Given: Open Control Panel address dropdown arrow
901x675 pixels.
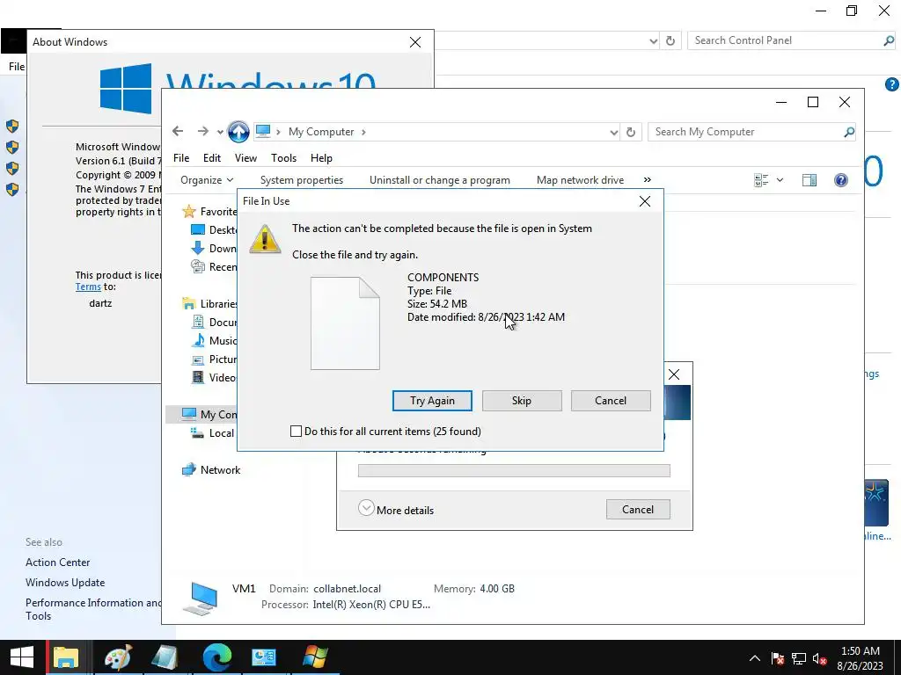Looking at the screenshot, I should click(654, 40).
